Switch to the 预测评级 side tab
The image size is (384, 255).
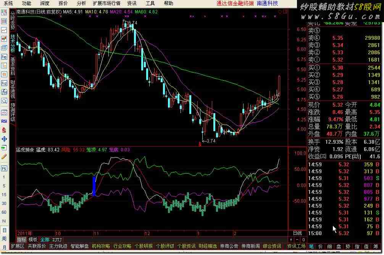click(x=13, y=112)
